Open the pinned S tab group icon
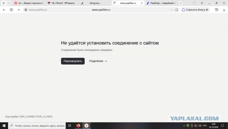 tap(4, 3)
